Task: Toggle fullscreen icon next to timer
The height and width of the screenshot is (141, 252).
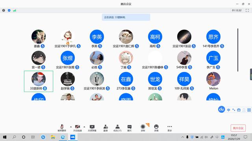Action: click(247, 11)
